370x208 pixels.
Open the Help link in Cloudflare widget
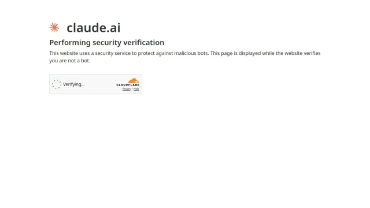(x=136, y=89)
